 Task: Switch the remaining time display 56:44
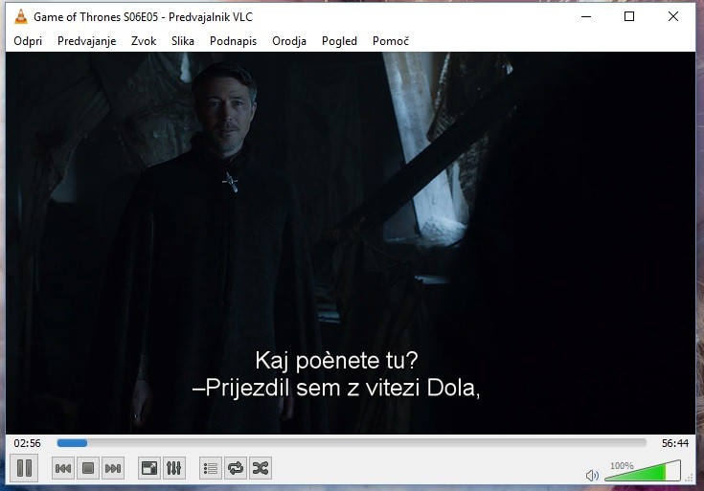coord(674,443)
